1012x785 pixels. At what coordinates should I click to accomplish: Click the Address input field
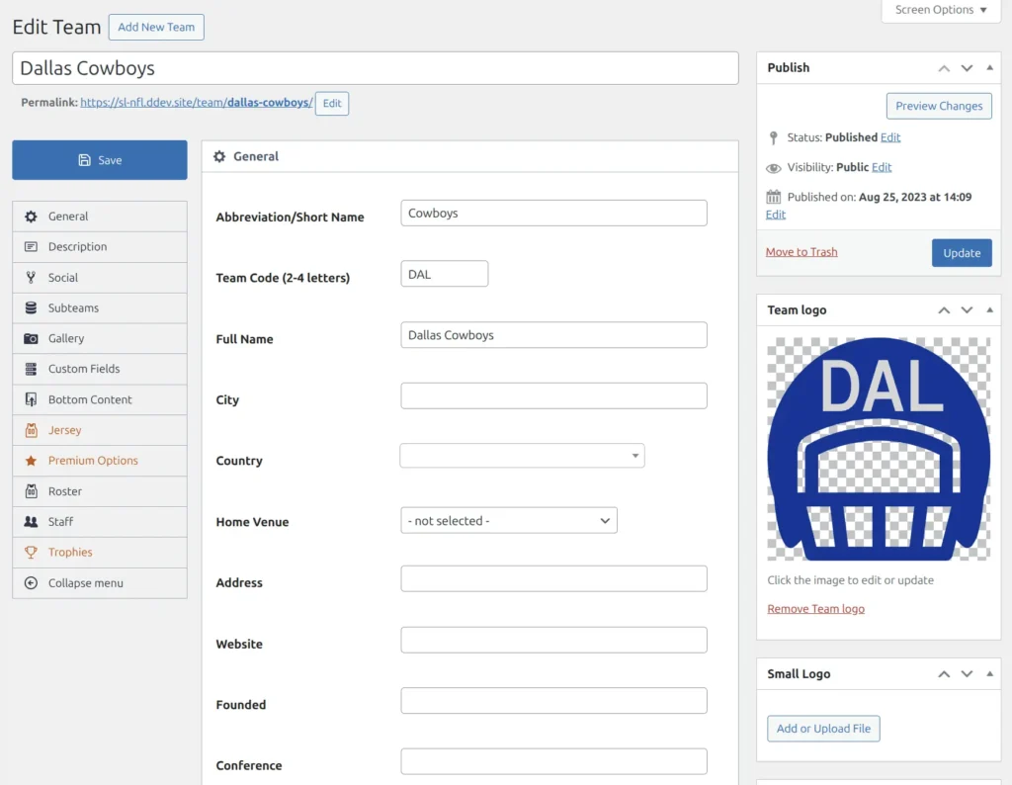pyautogui.click(x=553, y=578)
